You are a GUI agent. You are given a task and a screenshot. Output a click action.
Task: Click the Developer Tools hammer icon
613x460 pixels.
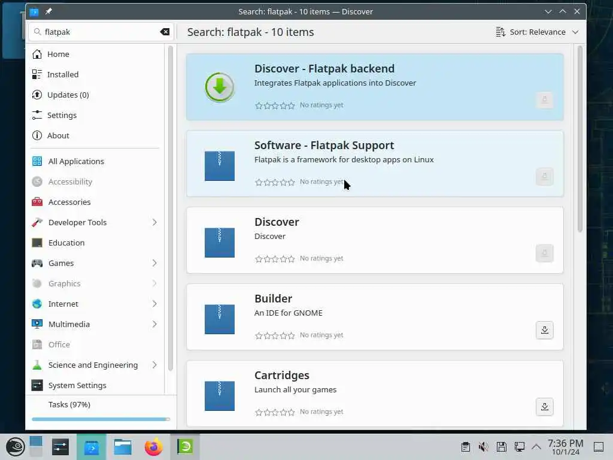tap(37, 222)
